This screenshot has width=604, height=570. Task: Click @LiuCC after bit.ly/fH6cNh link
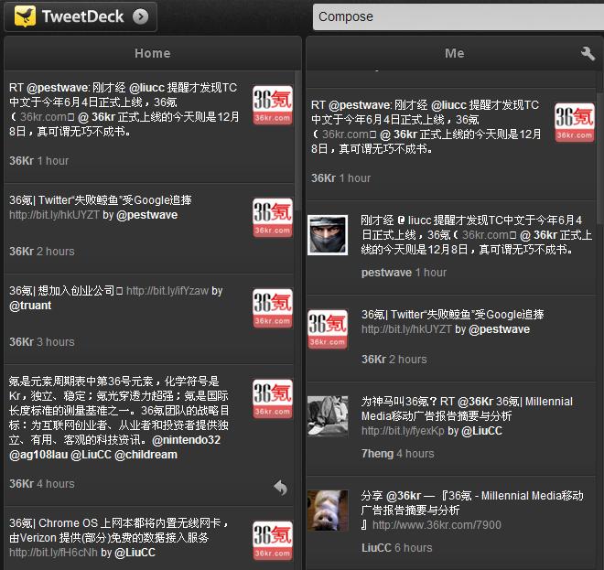(135, 553)
